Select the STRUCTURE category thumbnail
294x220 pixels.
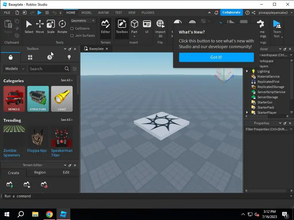click(38, 99)
